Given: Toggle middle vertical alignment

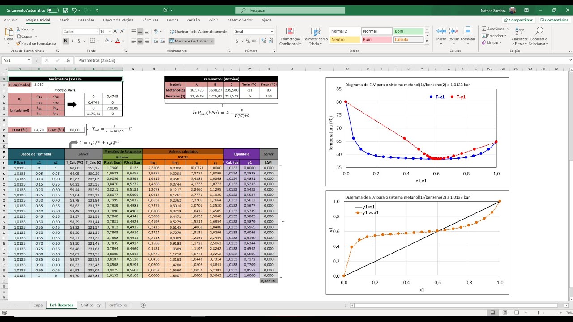Looking at the screenshot, I should pos(140,31).
